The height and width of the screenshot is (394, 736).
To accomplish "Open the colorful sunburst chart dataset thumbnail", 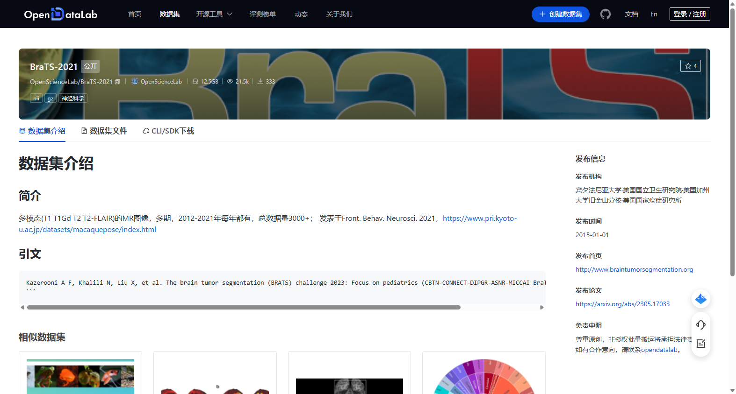I will (484, 376).
